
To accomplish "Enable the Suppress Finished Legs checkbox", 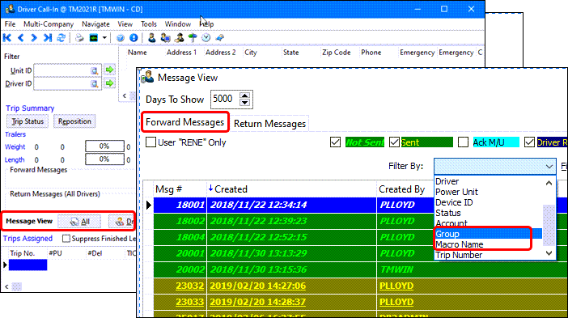I will (66, 239).
